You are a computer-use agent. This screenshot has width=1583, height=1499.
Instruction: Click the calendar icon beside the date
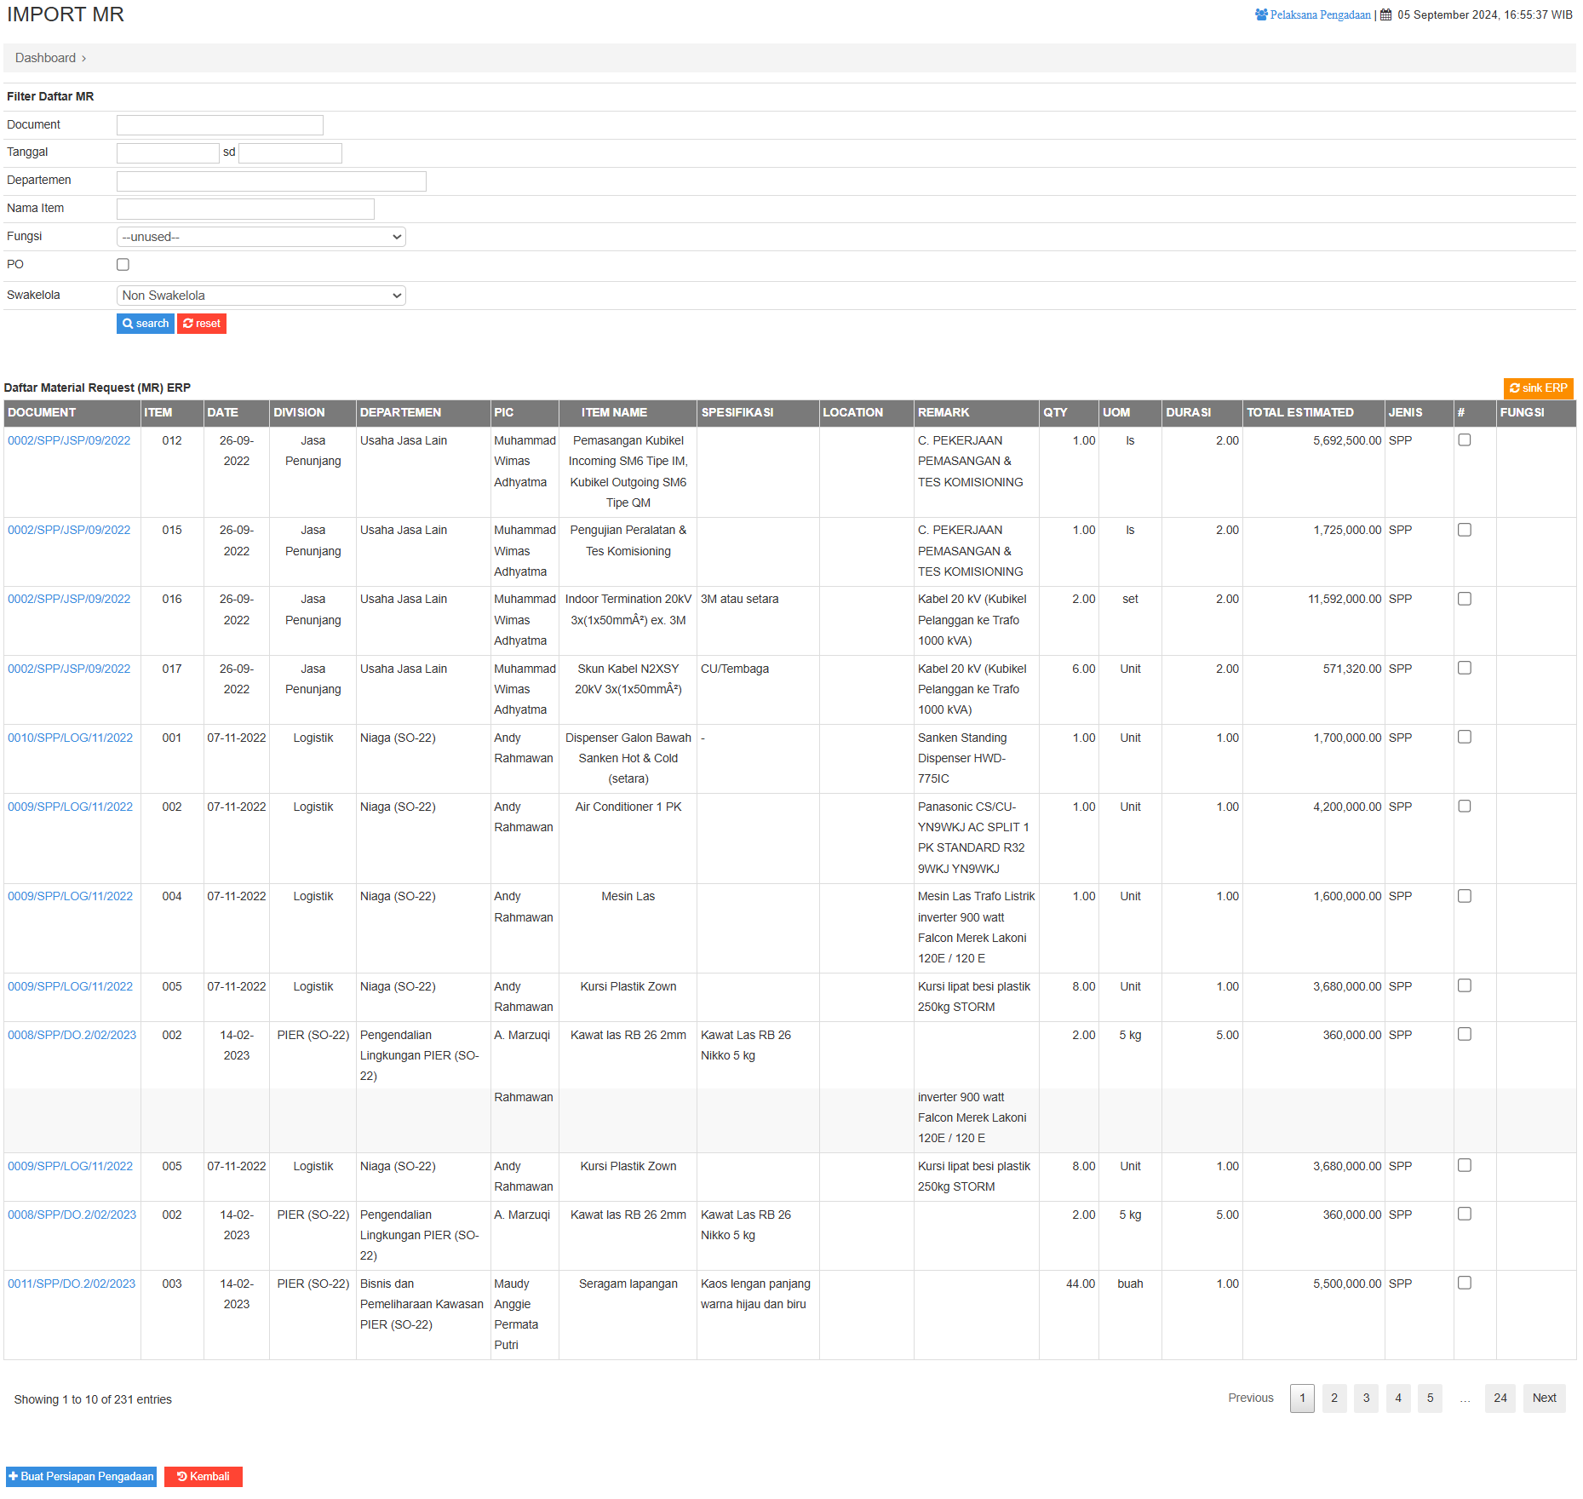point(1385,14)
